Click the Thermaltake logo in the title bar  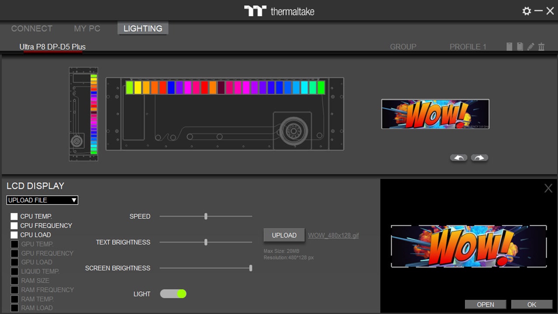pos(279,11)
